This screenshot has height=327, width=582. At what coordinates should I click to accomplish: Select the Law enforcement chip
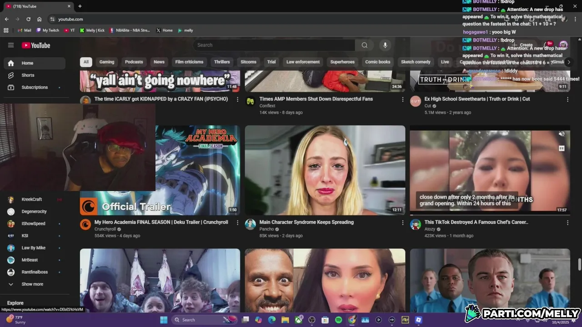(303, 62)
